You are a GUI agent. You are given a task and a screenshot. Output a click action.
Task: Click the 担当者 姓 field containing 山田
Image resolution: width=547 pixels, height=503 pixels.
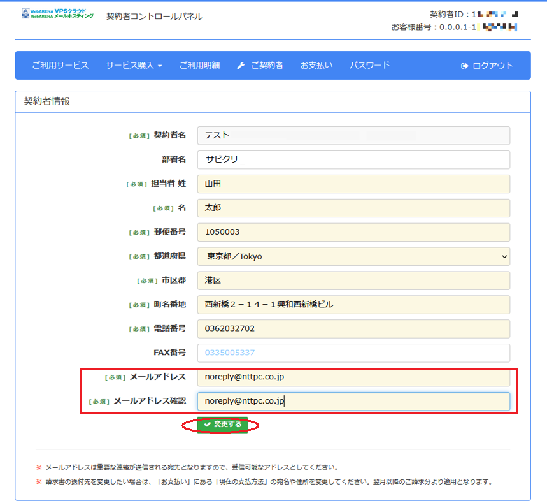click(353, 184)
